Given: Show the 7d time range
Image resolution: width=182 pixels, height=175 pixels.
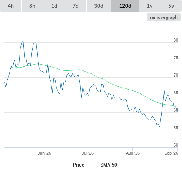Looking at the screenshot, I should click(76, 6).
